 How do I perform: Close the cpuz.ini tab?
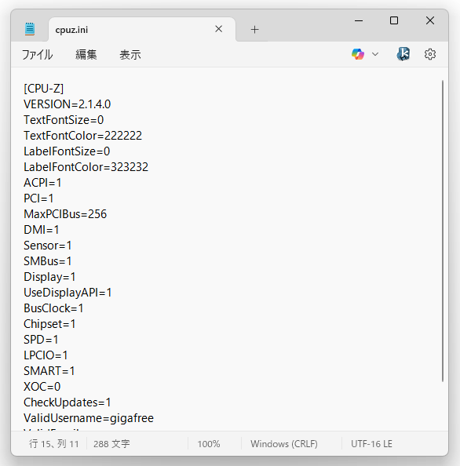click(219, 29)
